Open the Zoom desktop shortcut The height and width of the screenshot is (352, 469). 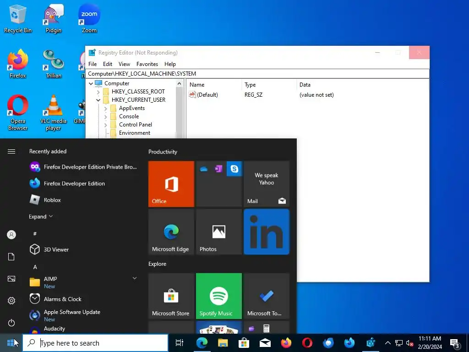(89, 18)
